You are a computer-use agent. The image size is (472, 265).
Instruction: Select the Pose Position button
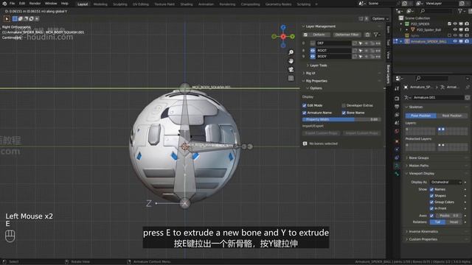point(420,116)
